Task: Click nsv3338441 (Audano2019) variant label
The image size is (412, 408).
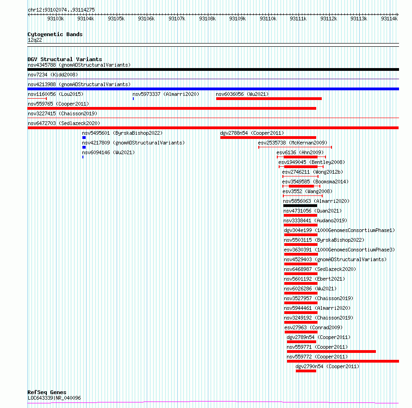Action: (315, 220)
